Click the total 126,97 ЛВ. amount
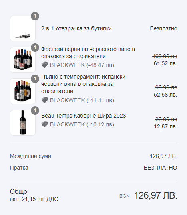This screenshot has width=187, height=215. point(156,195)
